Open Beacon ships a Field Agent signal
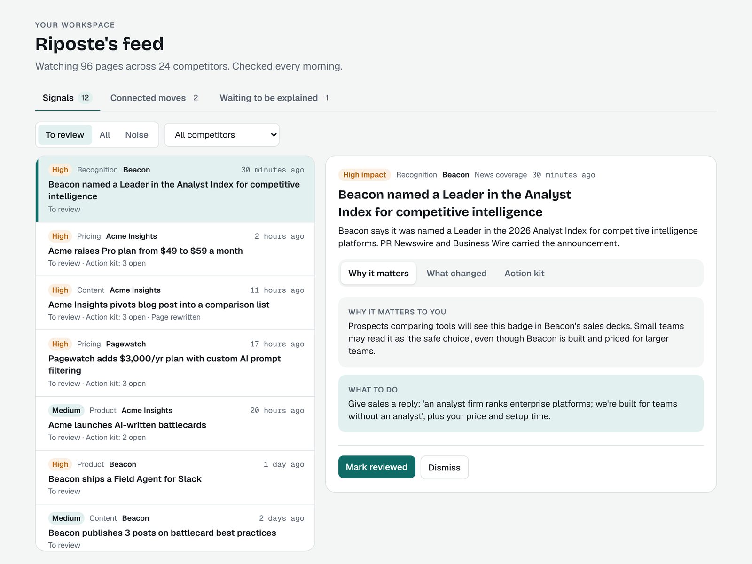 175,478
